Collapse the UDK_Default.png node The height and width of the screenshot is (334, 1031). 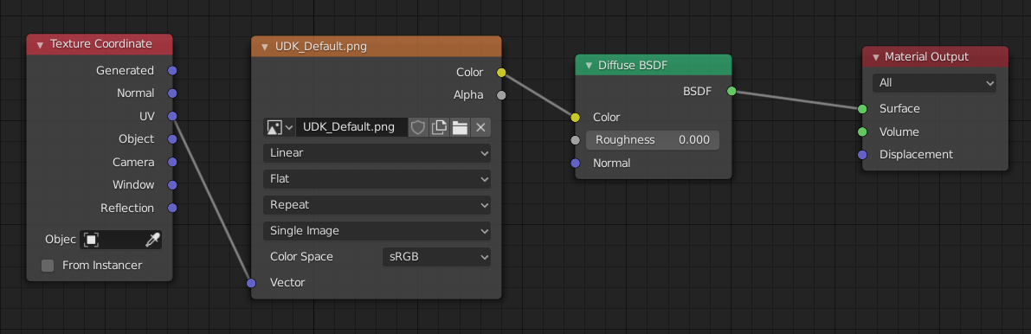265,47
